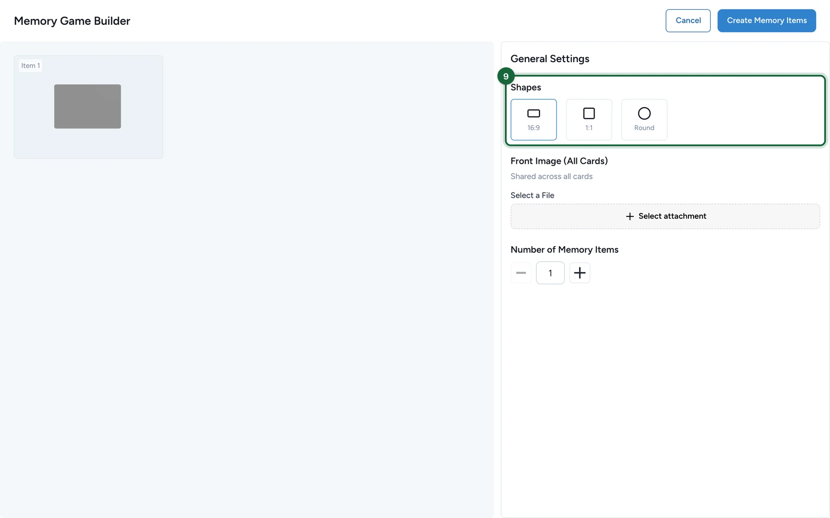Click the Shared across all cards text
Viewport: 830px width, 518px height.
pyautogui.click(x=551, y=177)
